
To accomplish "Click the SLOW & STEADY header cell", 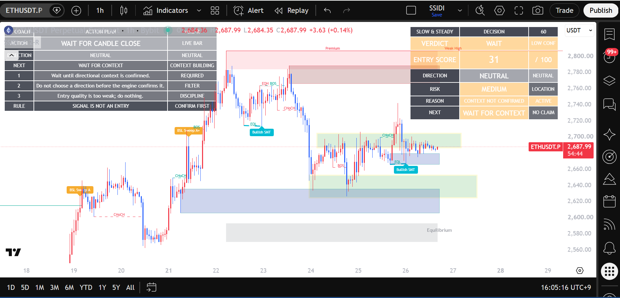I will [435, 32].
